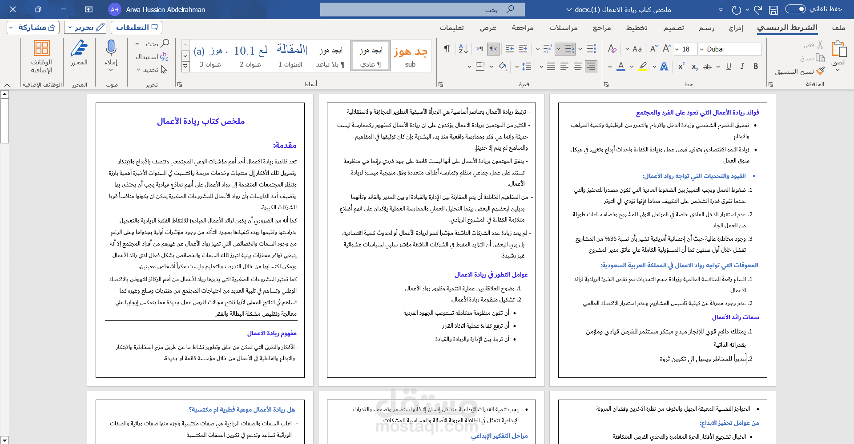Expand the styles gallery More button
The width and height of the screenshot is (854, 444).
[185, 66]
